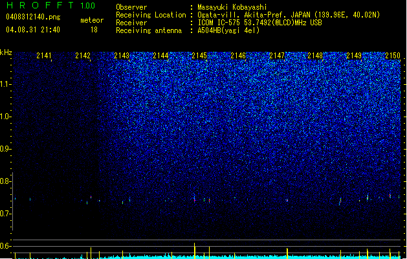
Task: Click the 1.1 kHz frequency label
Action: [5, 84]
